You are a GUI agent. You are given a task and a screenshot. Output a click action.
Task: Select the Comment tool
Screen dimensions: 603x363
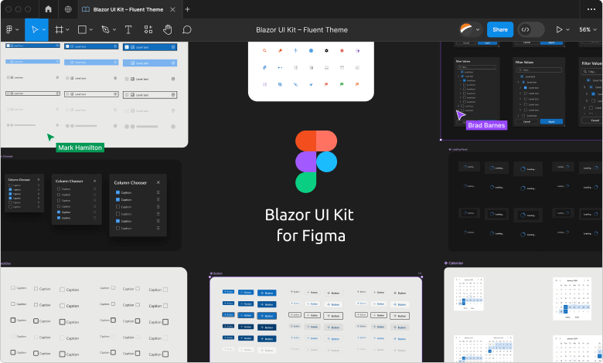[187, 29]
